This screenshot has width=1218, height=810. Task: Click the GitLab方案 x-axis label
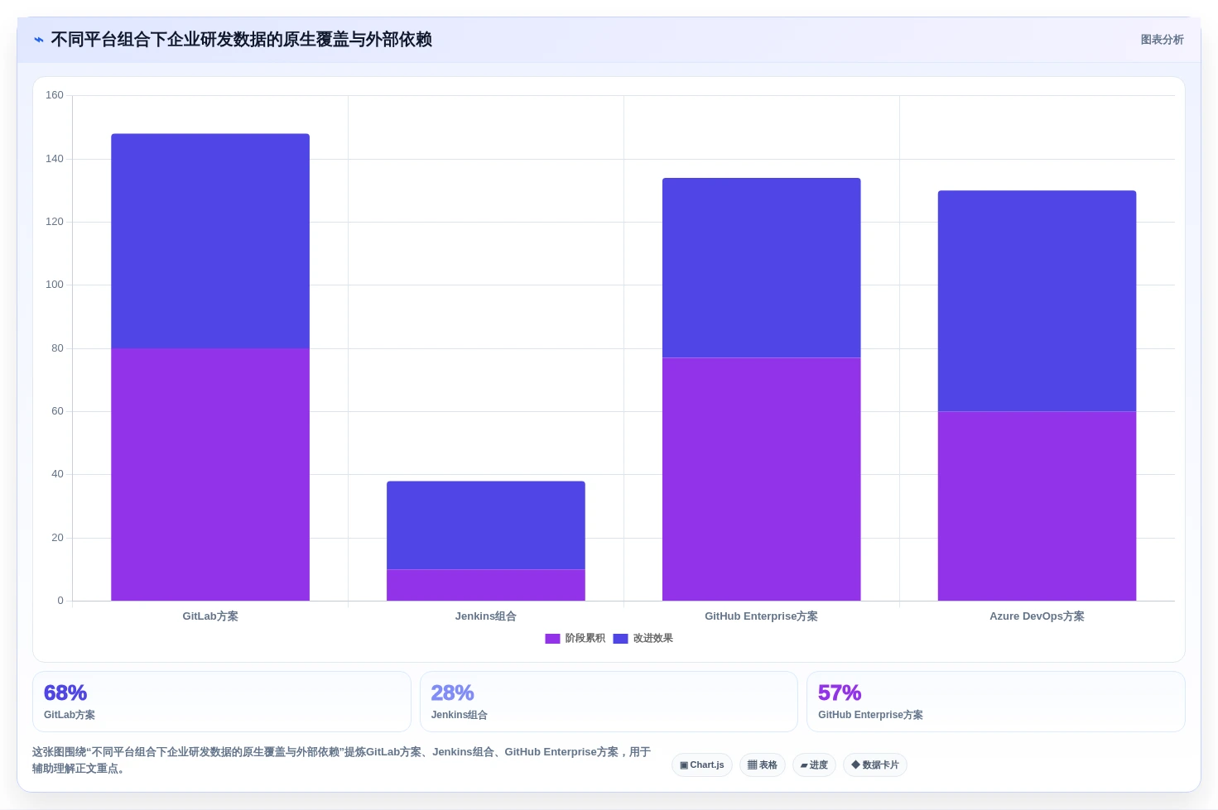(x=210, y=616)
